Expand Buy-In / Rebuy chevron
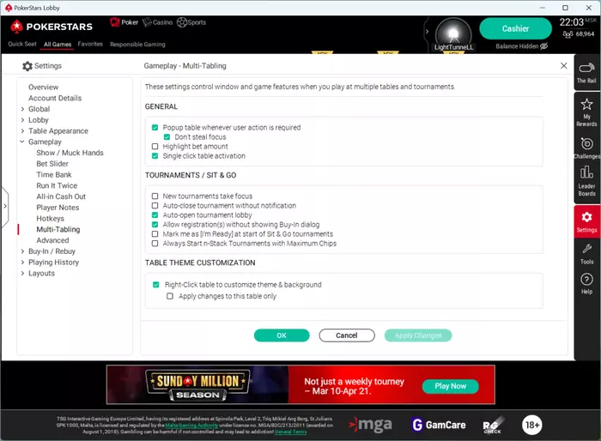 point(22,251)
